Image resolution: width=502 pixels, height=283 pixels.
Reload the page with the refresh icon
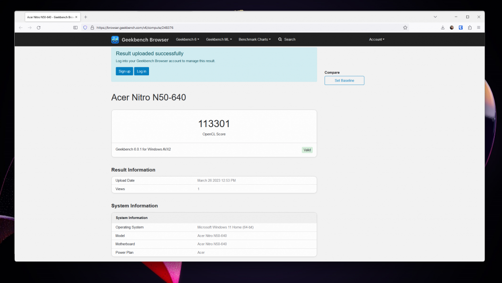(x=39, y=28)
